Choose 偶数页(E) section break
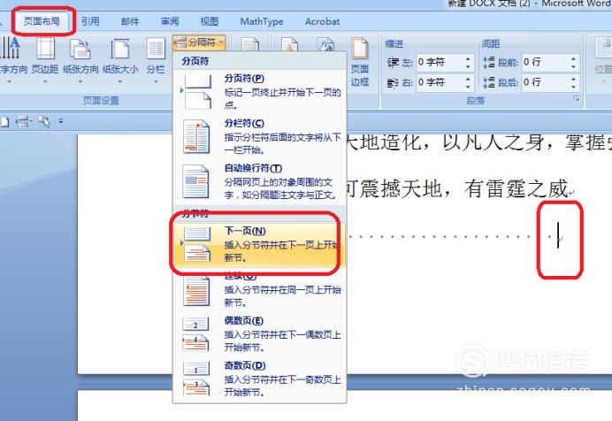The width and height of the screenshot is (612, 421). pos(259,334)
